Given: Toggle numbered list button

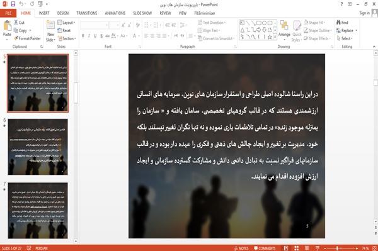Looking at the screenshot, I should [x=156, y=25].
